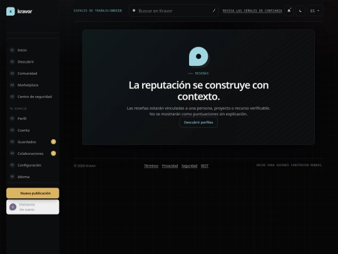
Task: Open Seguridad footer link
Action: [x=189, y=166]
